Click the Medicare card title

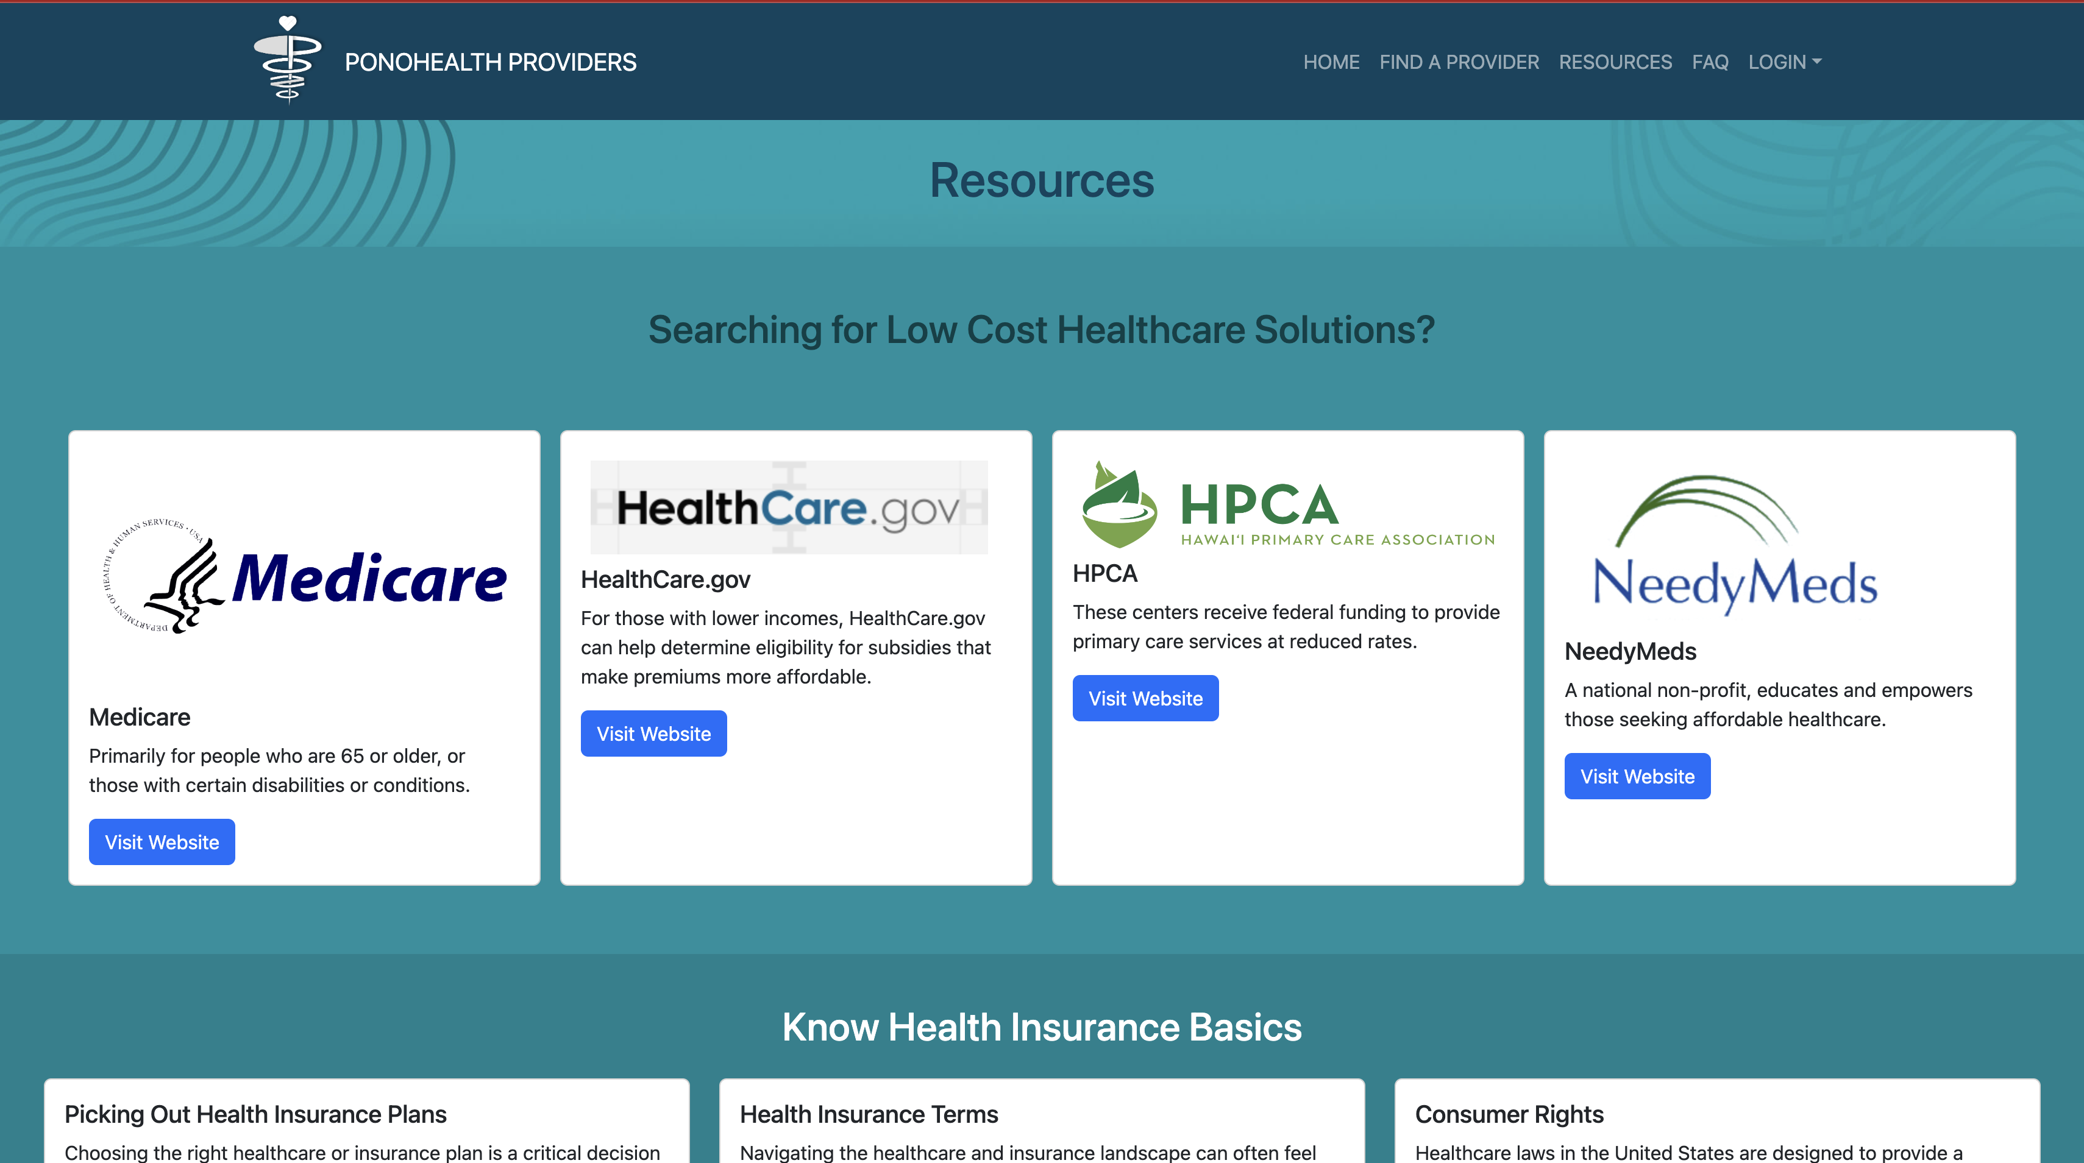point(139,718)
